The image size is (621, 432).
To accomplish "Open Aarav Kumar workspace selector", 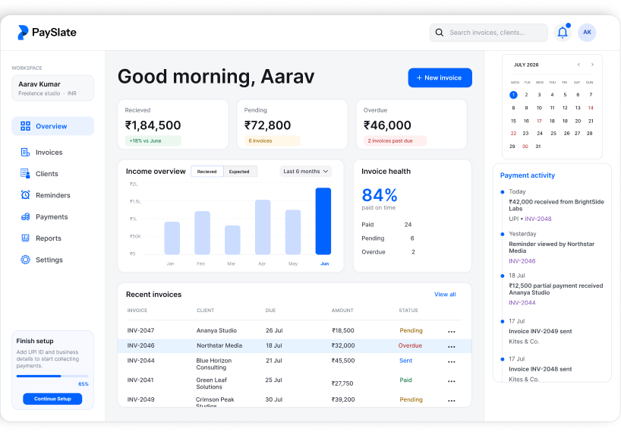I will pyautogui.click(x=52, y=88).
